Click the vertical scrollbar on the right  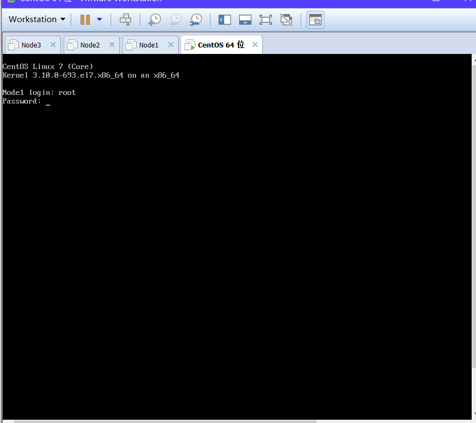474,217
